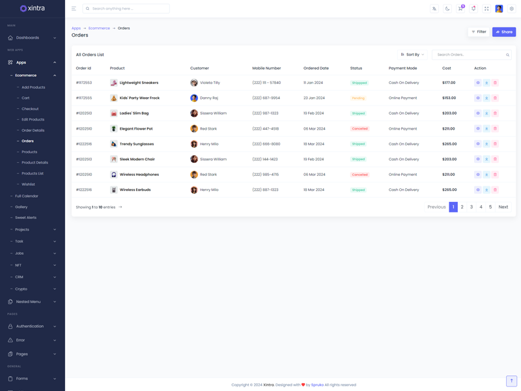Viewport: 521px width, 391px height.
Task: Open the shopping cart in header
Action: [460, 8]
